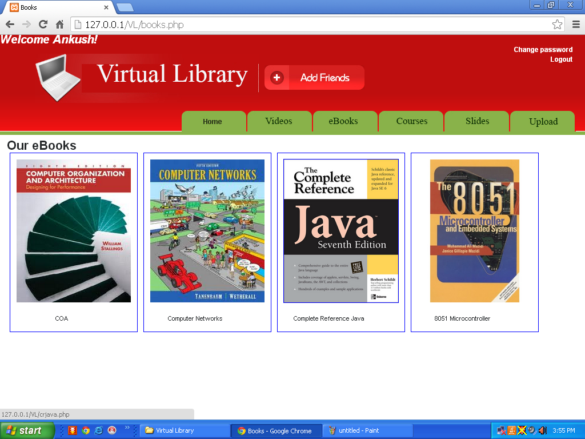
Task: Click the Java tray icon
Action: (x=512, y=431)
